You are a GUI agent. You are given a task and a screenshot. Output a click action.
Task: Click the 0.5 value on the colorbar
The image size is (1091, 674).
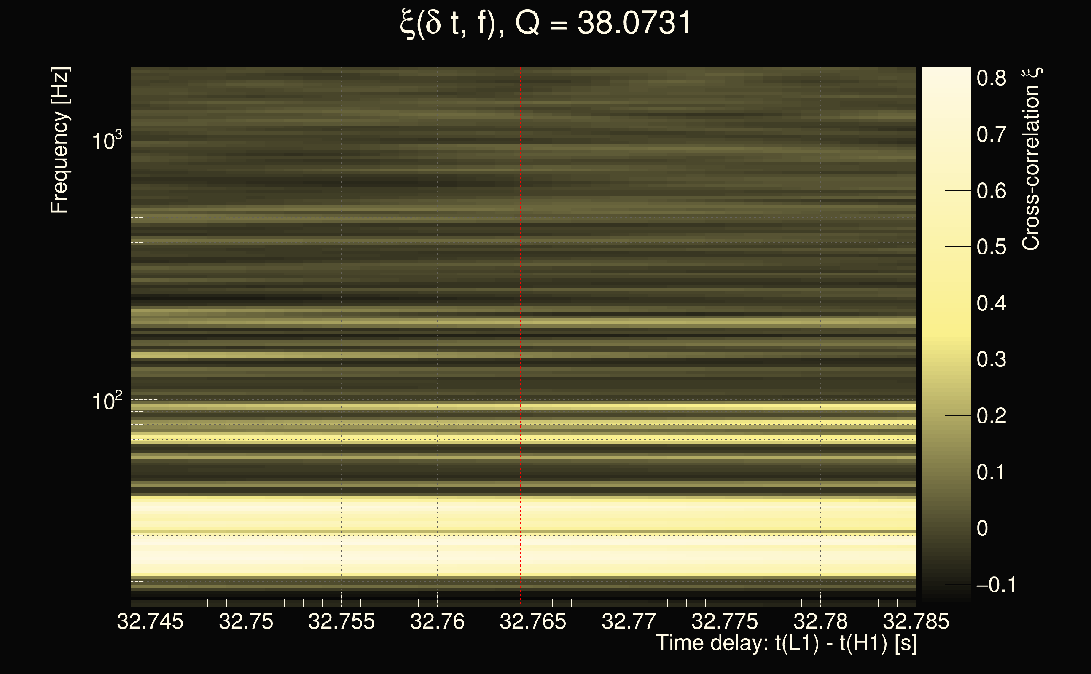pyautogui.click(x=991, y=247)
